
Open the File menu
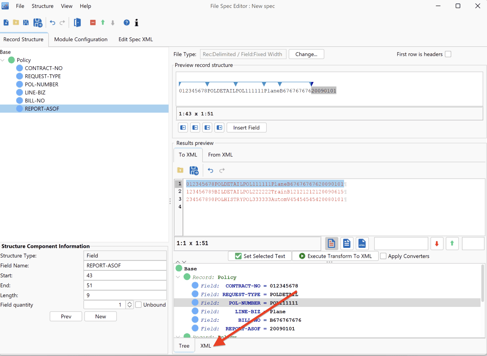(20, 6)
